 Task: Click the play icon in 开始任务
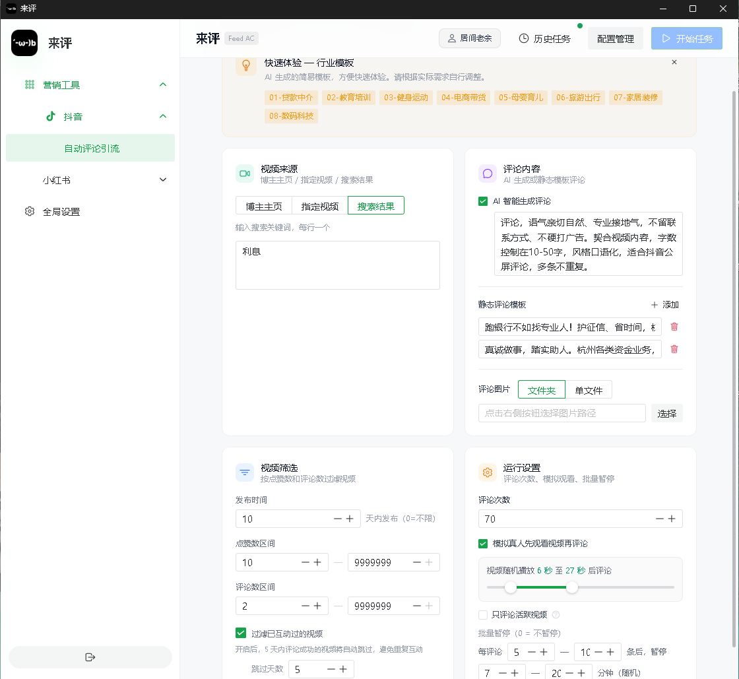[x=666, y=38]
